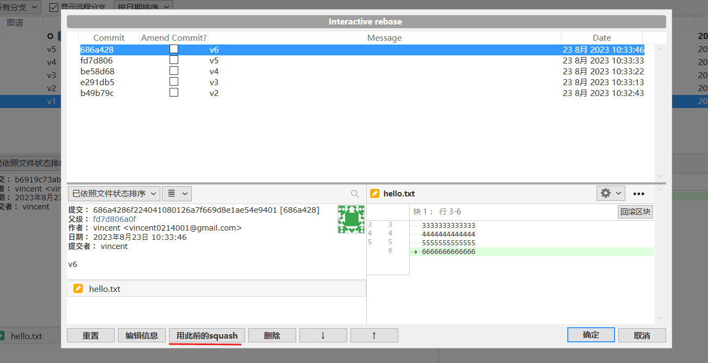Click the modified file icon beside hello.txt in file list
The width and height of the screenshot is (708, 363).
[x=78, y=289]
